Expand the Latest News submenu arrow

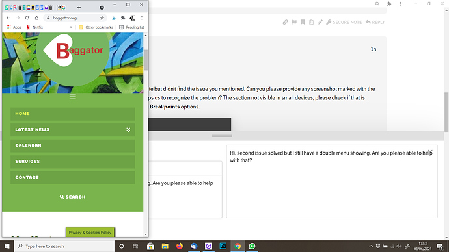[x=128, y=130]
